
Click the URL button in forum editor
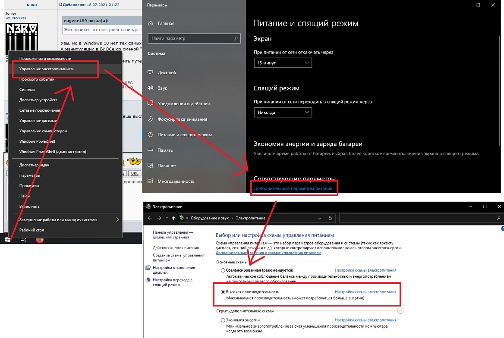135,173
